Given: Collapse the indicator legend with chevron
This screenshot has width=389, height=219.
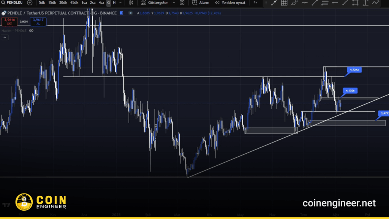Looking at the screenshot, I should [5, 37].
